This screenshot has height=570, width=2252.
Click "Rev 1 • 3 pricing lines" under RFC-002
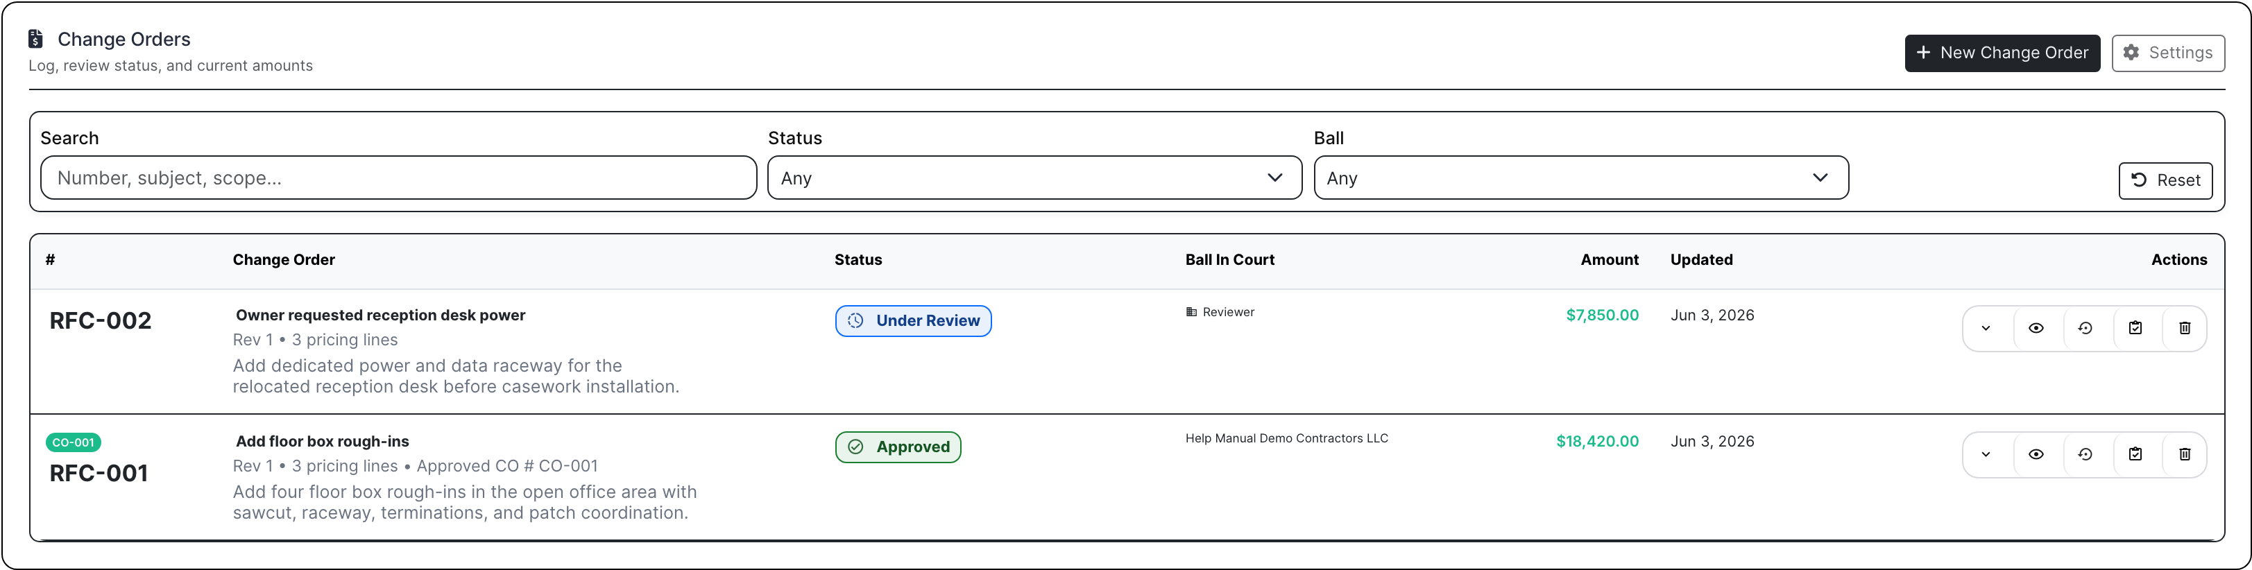click(315, 340)
